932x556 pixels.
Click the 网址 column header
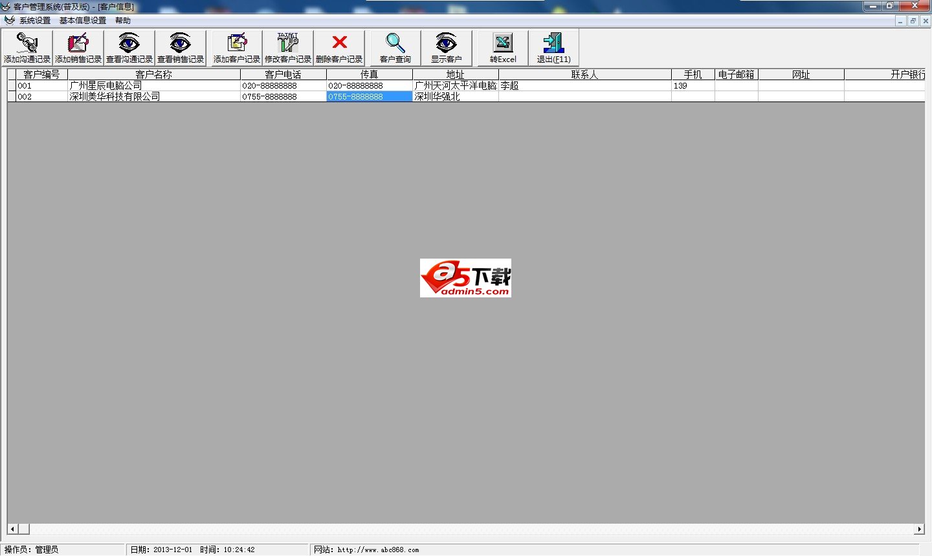coord(801,74)
